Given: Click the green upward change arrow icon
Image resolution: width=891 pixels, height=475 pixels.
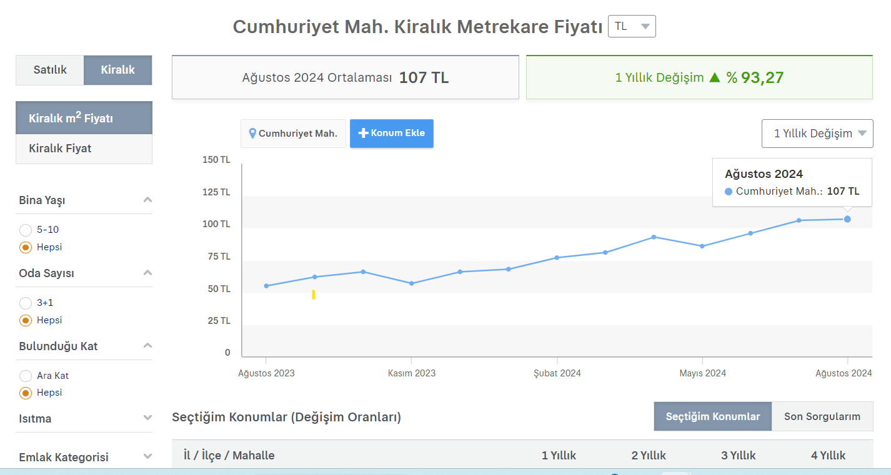Looking at the screenshot, I should coord(715,77).
